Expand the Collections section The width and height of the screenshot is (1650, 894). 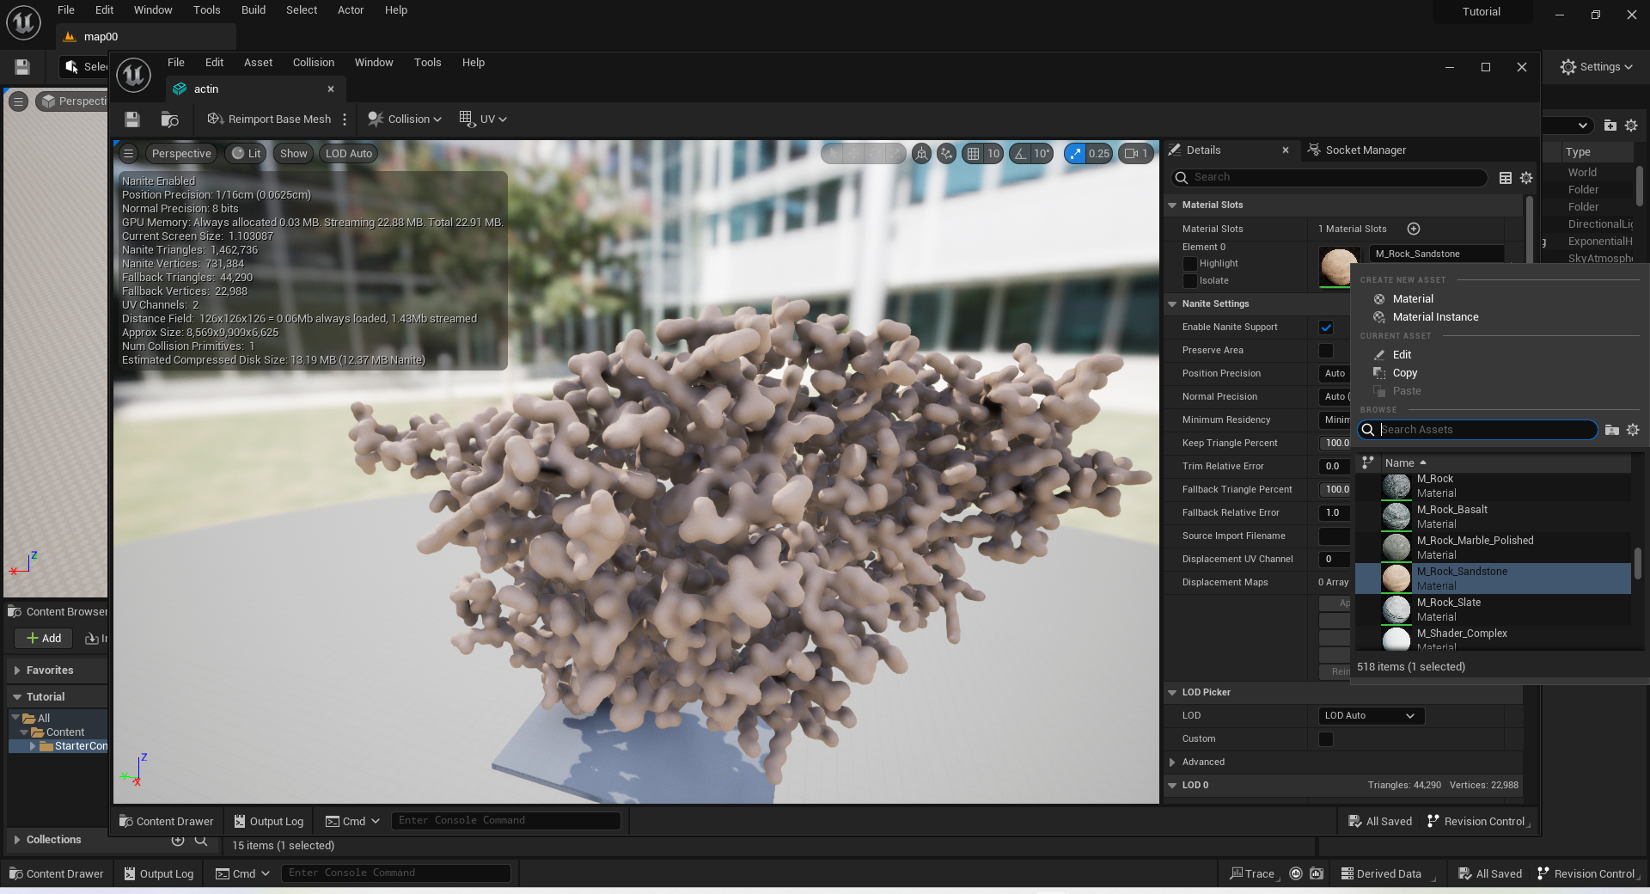click(x=17, y=840)
